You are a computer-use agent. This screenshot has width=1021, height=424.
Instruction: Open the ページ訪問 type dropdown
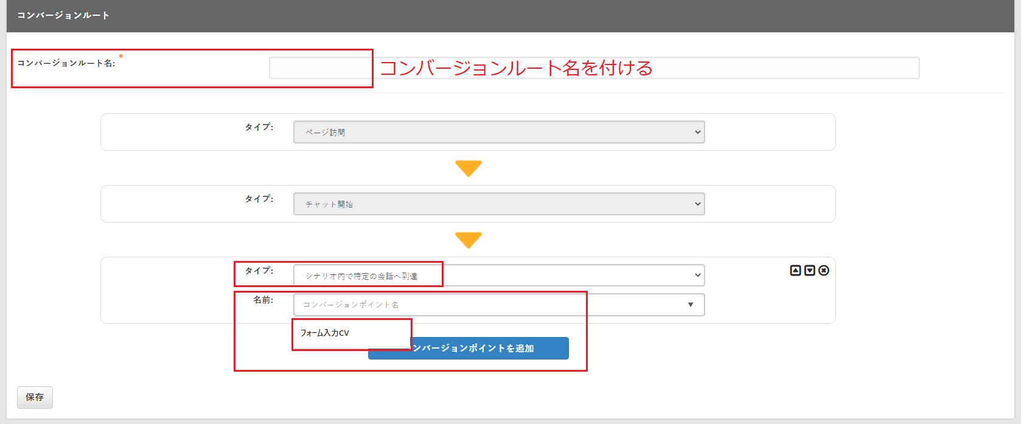pos(498,132)
